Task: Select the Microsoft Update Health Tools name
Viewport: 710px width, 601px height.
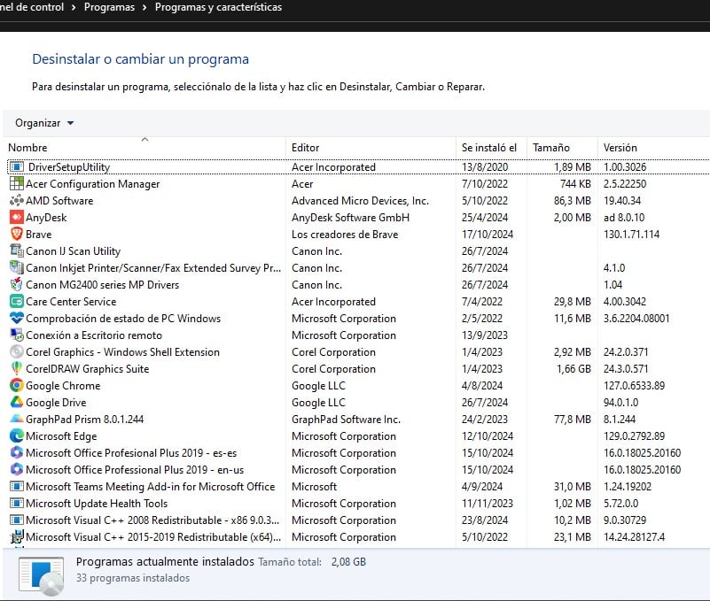Action: (97, 504)
